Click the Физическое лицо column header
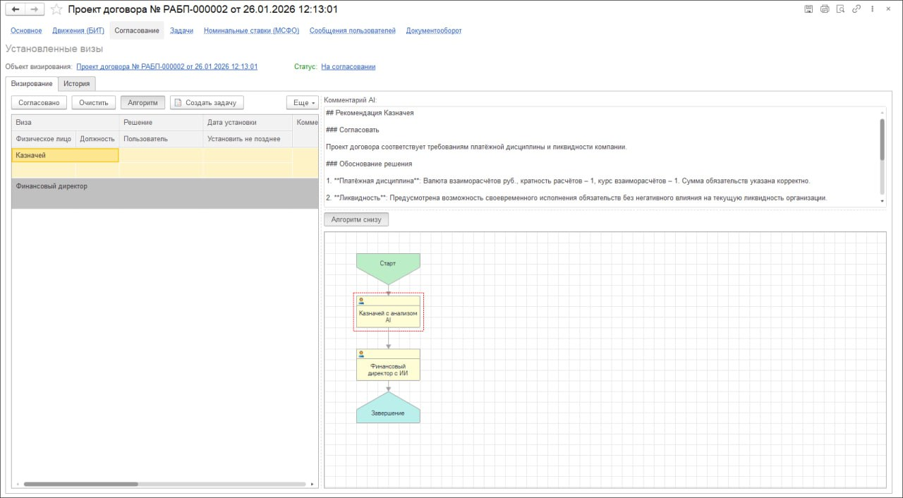 [44, 139]
